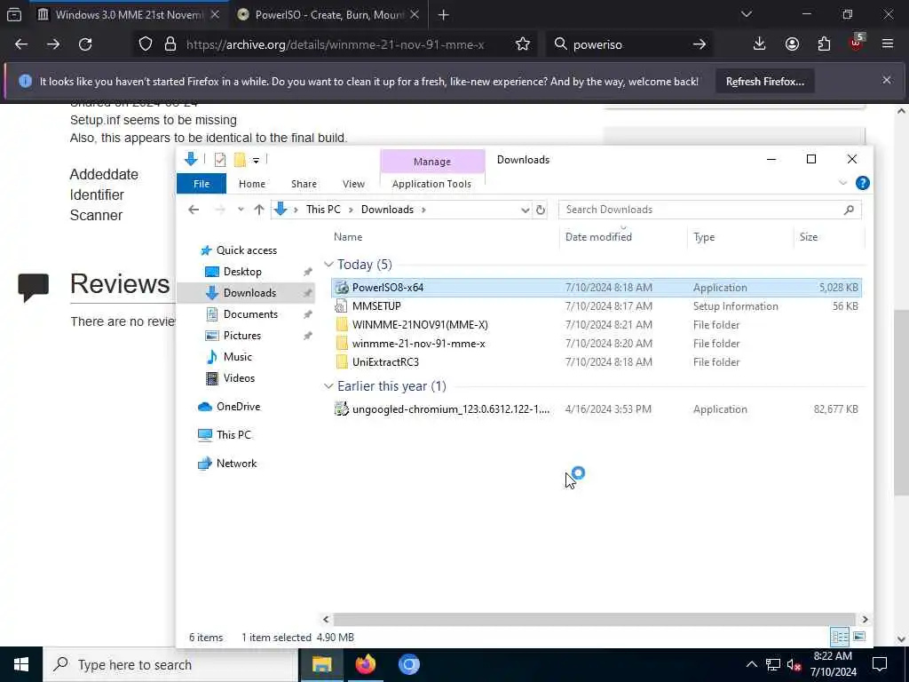Open Application Tools ribbon tab
909x682 pixels.
431,184
